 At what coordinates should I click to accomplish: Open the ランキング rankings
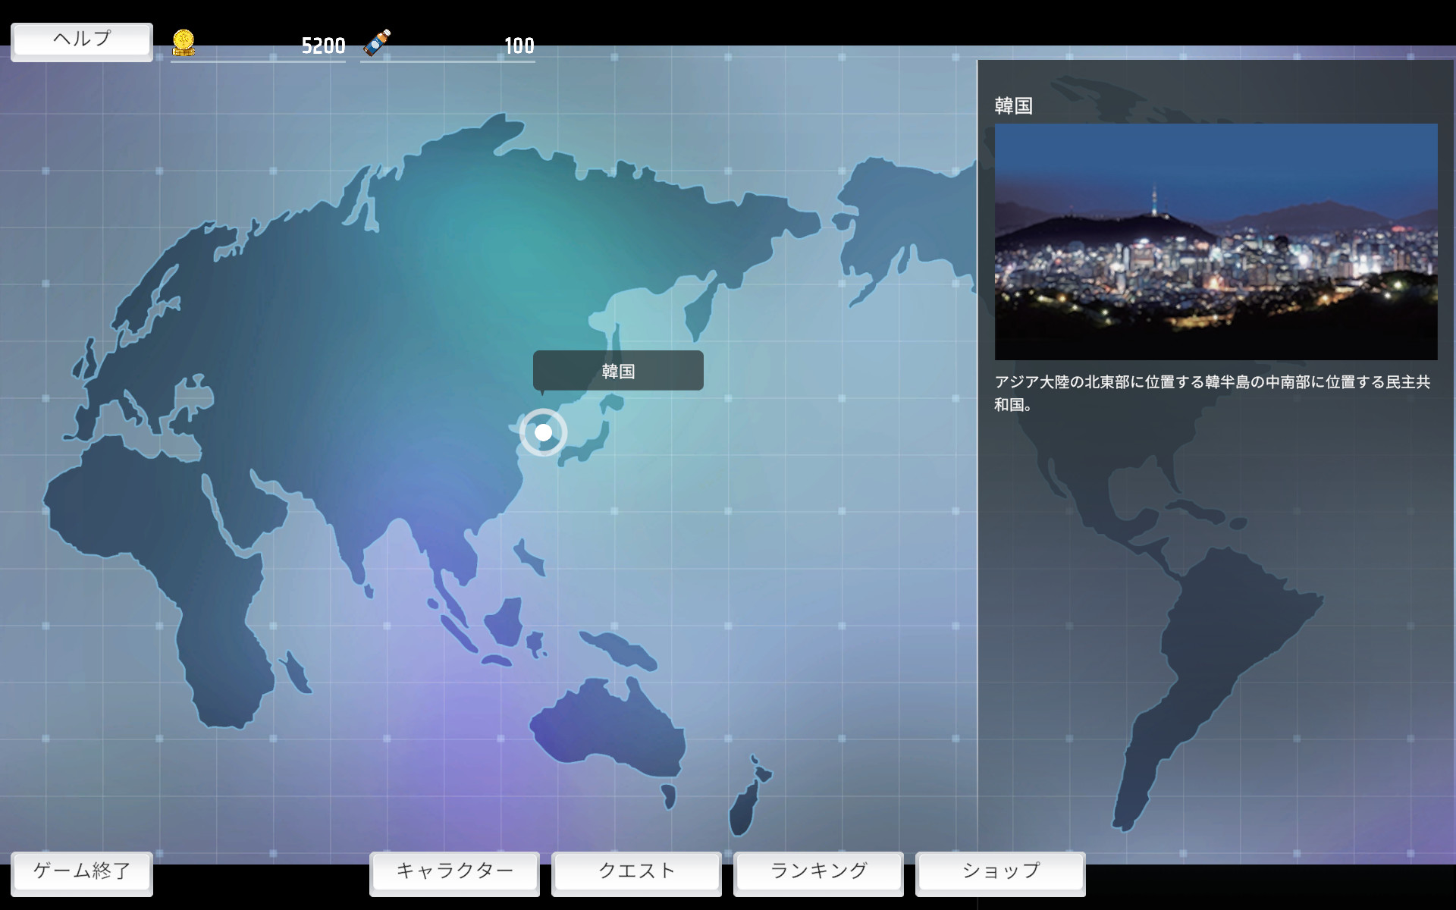(x=817, y=872)
